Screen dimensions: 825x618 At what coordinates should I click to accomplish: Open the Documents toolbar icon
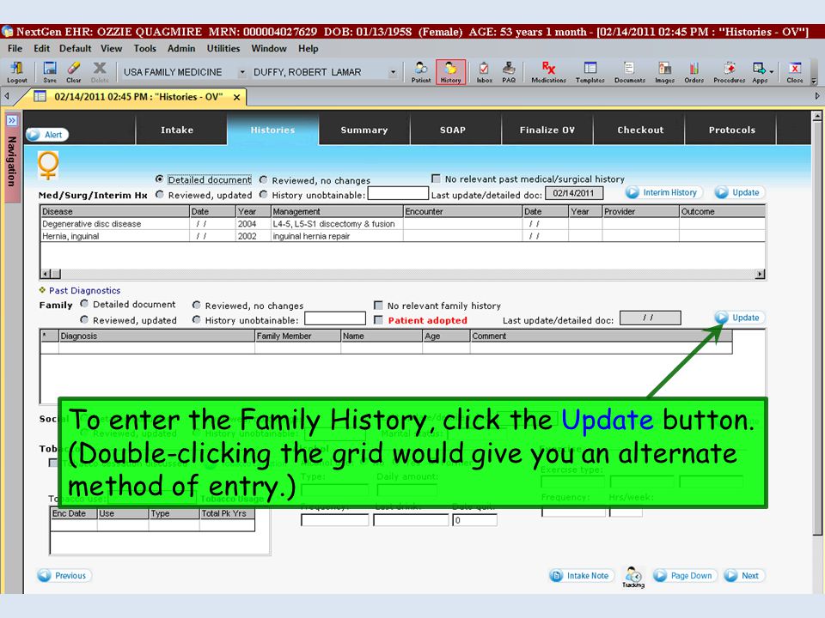pyautogui.click(x=629, y=72)
